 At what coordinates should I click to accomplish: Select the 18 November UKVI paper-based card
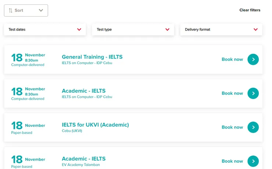tap(133, 127)
